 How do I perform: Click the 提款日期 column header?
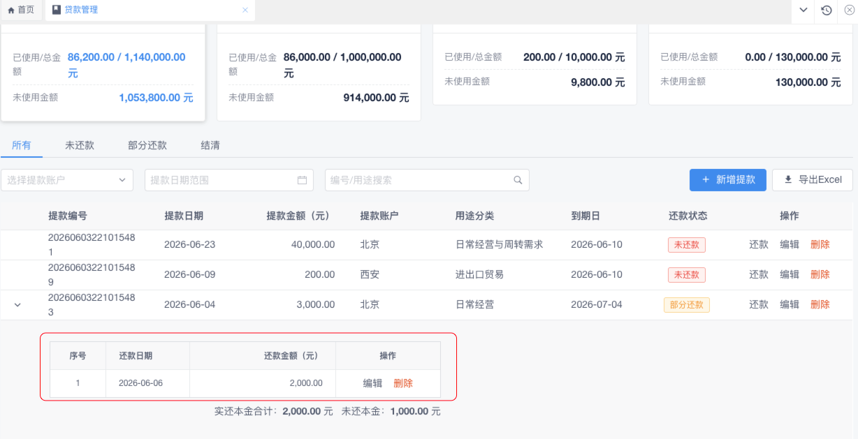click(184, 216)
